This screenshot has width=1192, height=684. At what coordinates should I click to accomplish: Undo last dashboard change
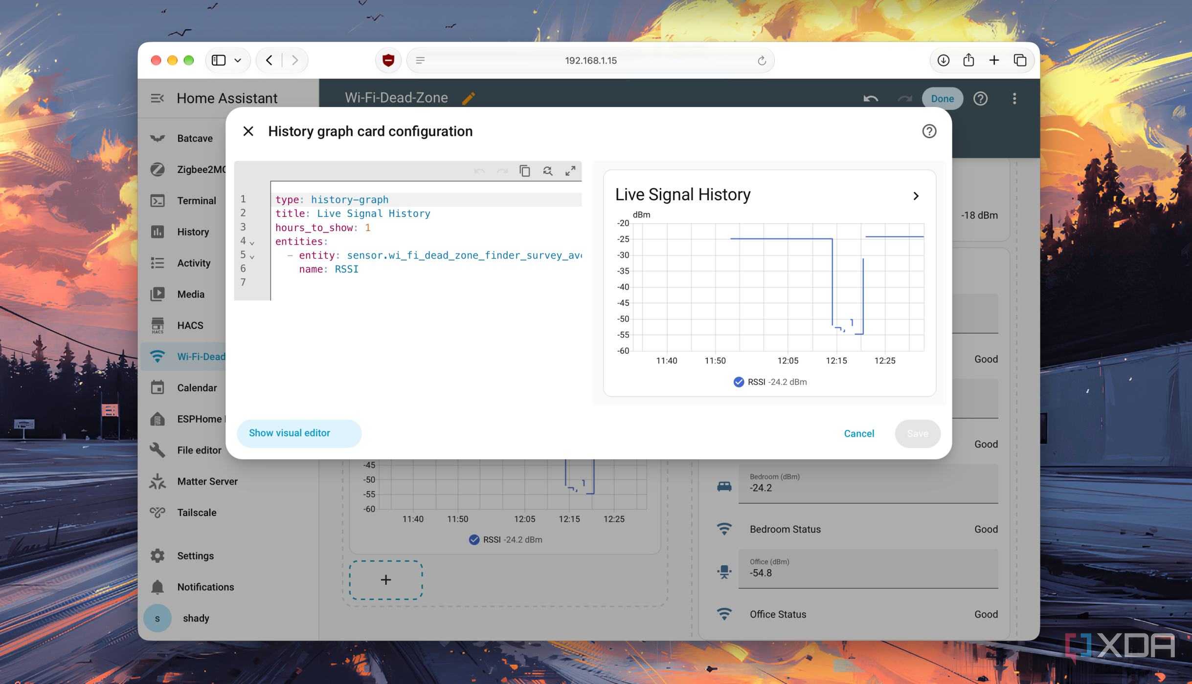pos(871,98)
